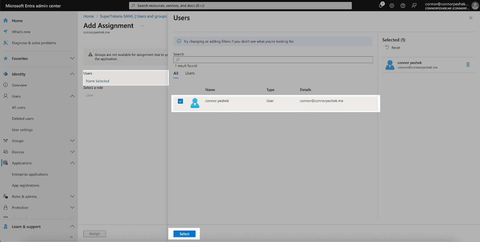
Task: Expand the Groups section in sidebar
Action: pyautogui.click(x=72, y=141)
